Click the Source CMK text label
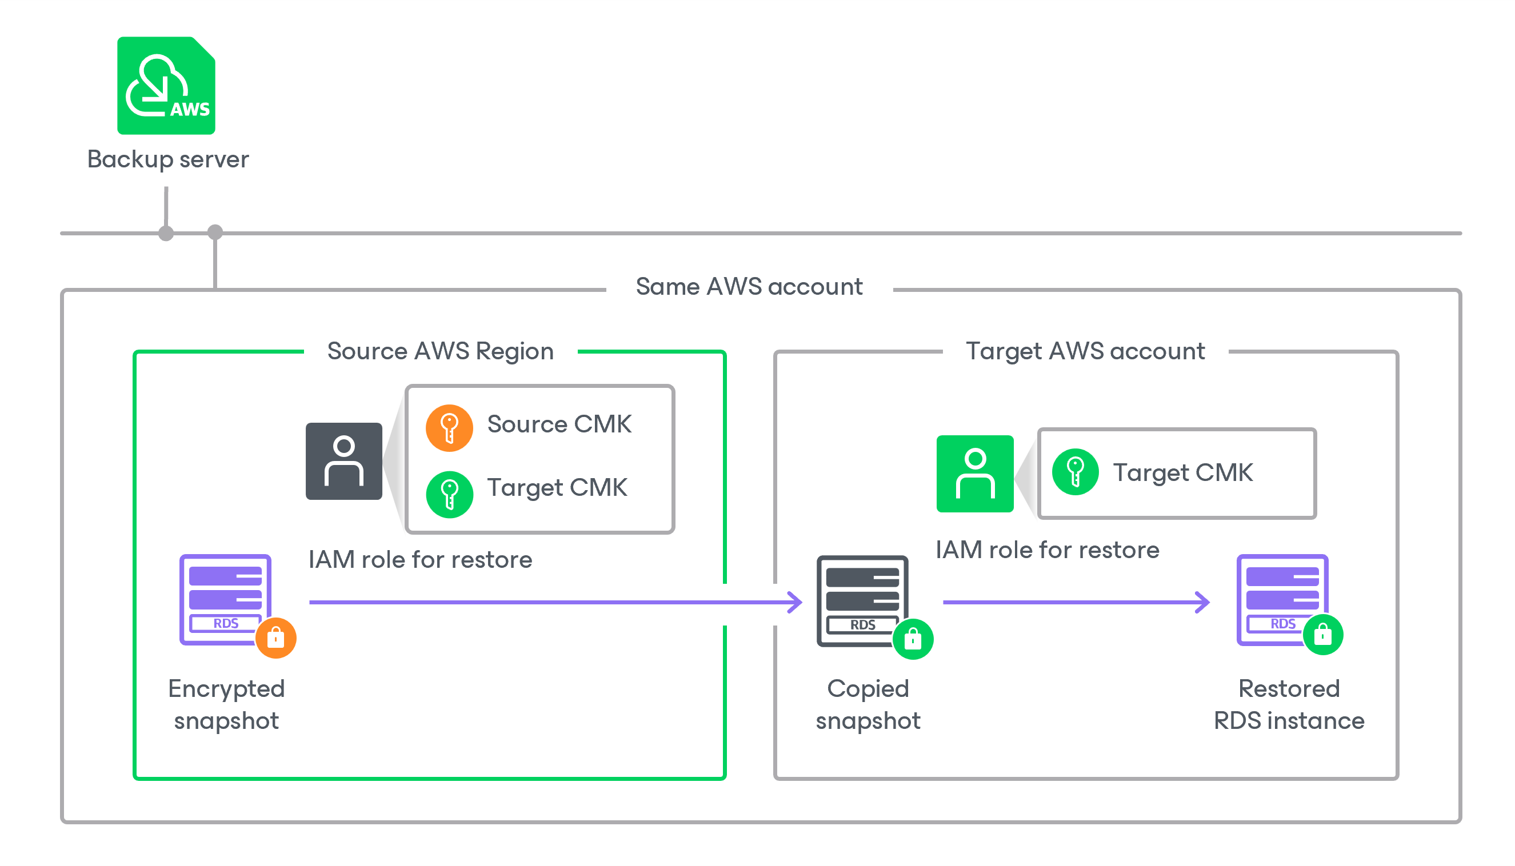This screenshot has width=1515, height=866. tap(559, 424)
